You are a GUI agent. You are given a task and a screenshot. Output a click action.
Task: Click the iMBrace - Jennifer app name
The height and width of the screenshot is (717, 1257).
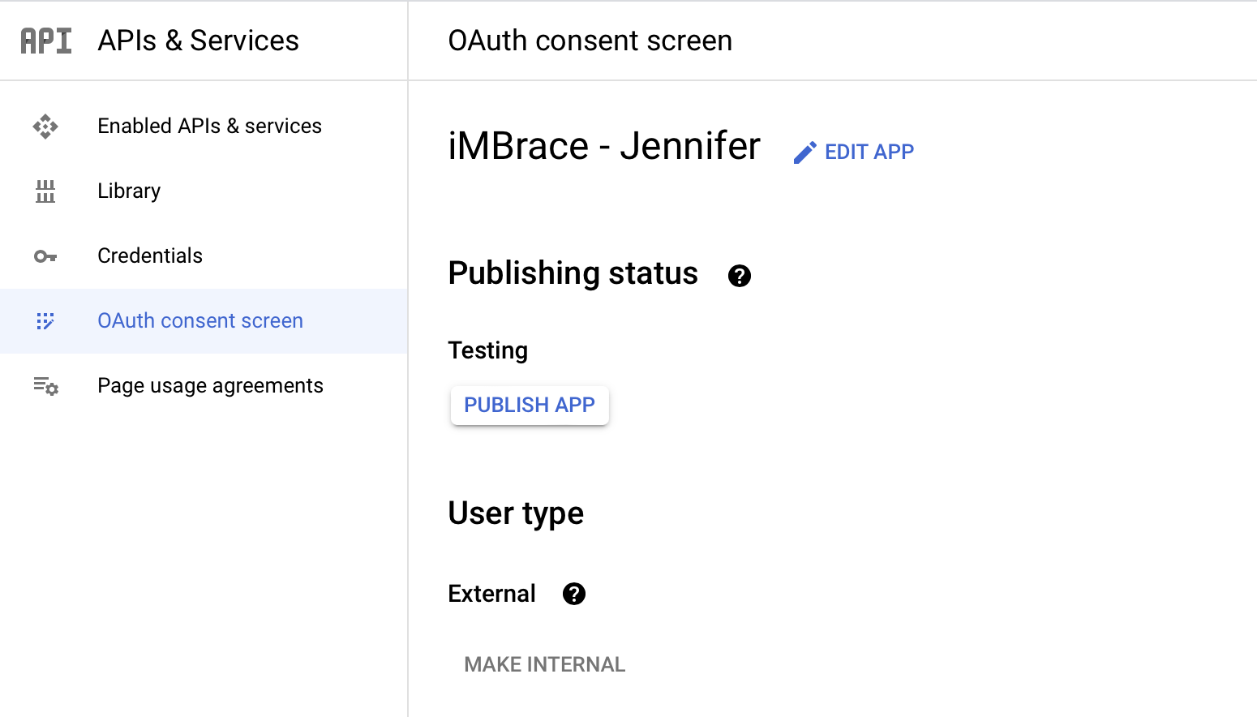coord(604,147)
